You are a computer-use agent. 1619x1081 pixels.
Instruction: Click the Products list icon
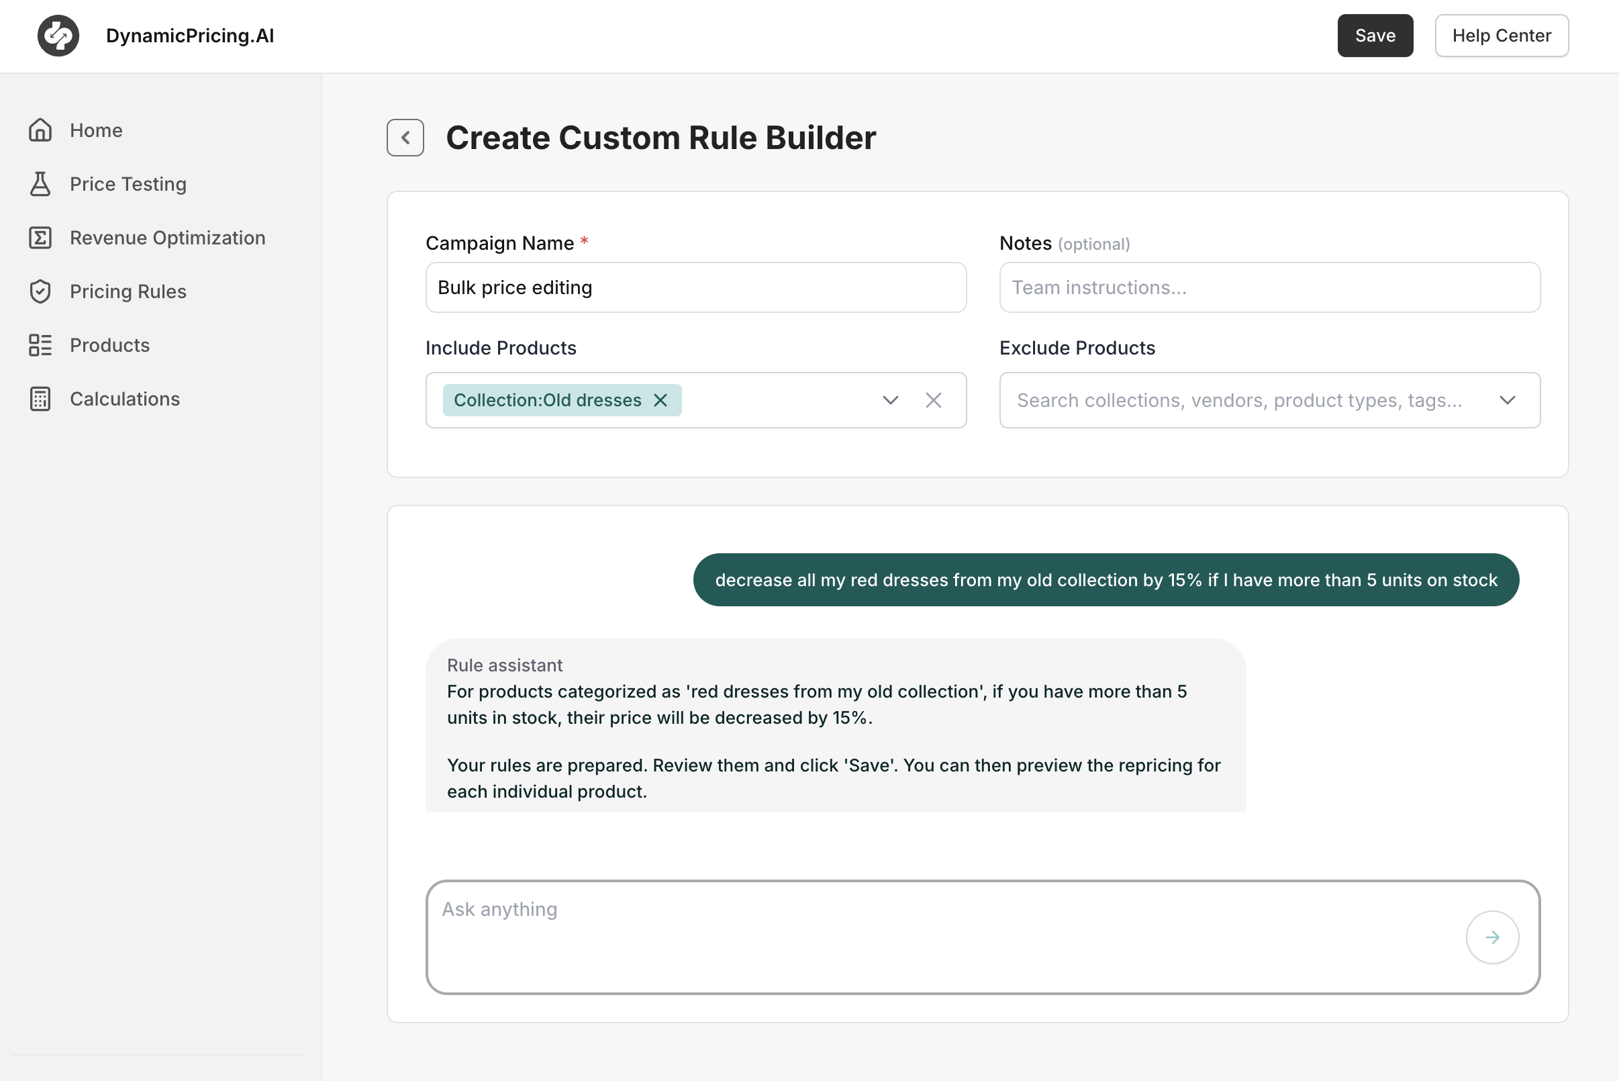pos(40,344)
